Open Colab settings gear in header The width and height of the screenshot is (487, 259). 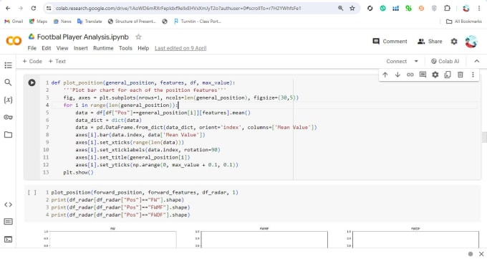pyautogui.click(x=454, y=42)
